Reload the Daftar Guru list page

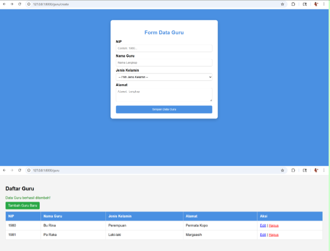tap(19, 170)
